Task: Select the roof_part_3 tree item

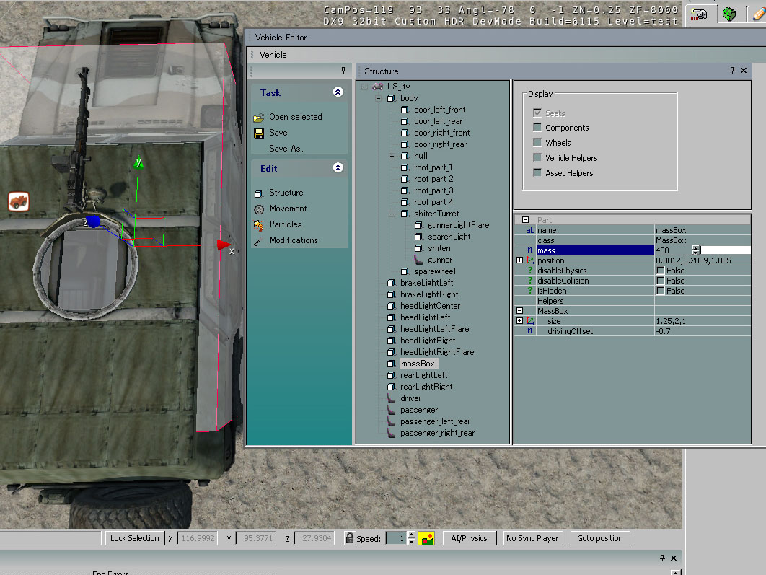Action: pos(433,190)
